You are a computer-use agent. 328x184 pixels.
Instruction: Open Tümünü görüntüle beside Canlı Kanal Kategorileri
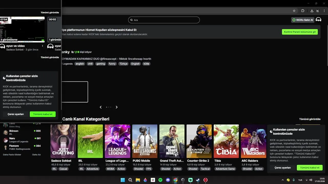(310, 119)
